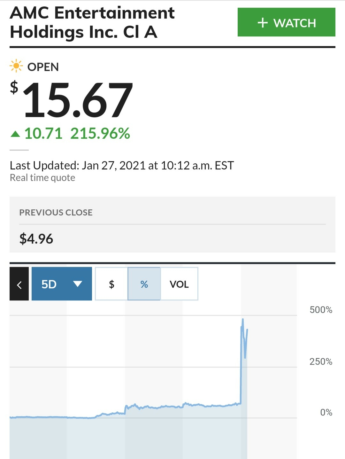Open the 5D time range dropdown
Viewport: 345px width, 459px height.
click(x=62, y=284)
